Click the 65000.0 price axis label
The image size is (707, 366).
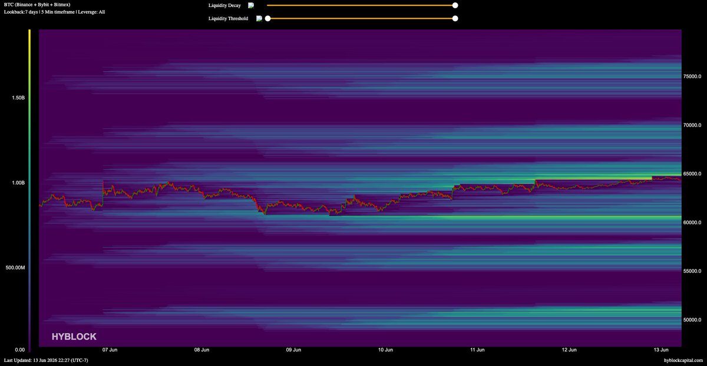[x=692, y=174]
